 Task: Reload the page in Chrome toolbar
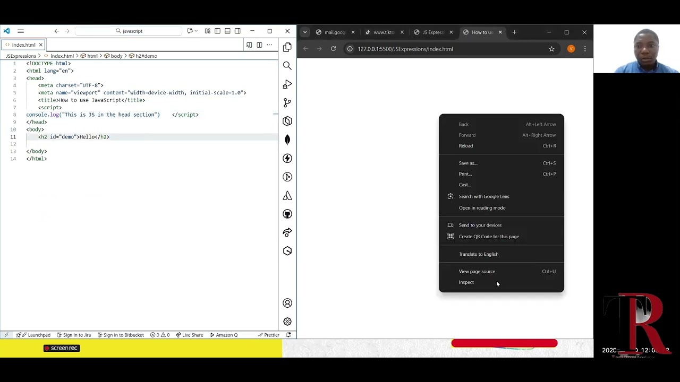333,49
